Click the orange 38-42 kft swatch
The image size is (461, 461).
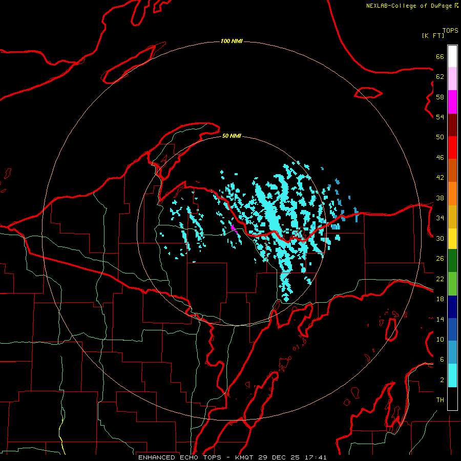tap(452, 193)
